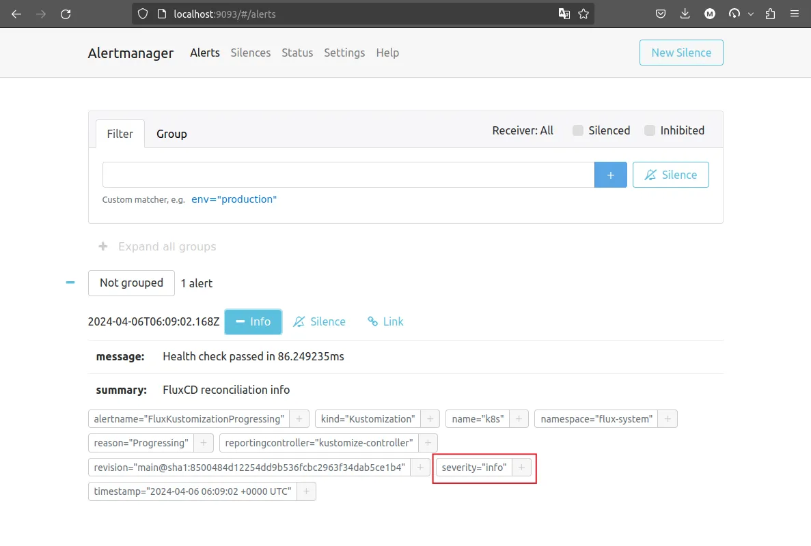This screenshot has width=811, height=546.
Task: Open the browser downloads icon
Action: coord(685,14)
